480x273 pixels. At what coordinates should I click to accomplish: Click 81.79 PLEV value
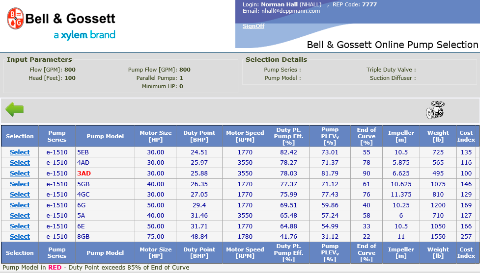330,173
